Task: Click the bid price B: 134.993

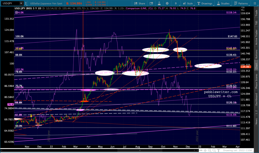Action: coord(74,3)
